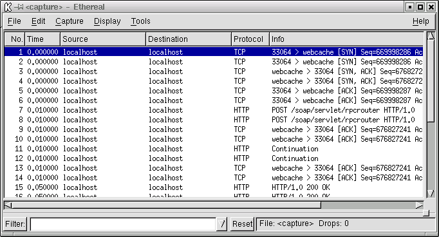Open the Tools menu
The image size is (439, 237).
tap(140, 21)
